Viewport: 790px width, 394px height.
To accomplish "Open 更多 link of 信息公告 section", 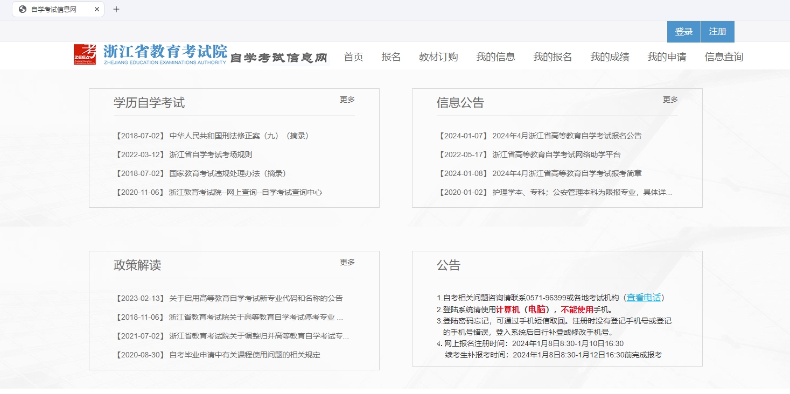I will (x=669, y=100).
